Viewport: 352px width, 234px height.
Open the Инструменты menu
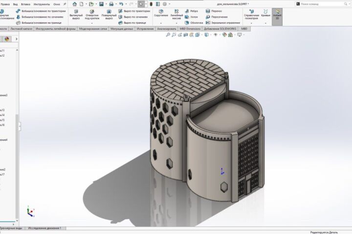[42, 4]
